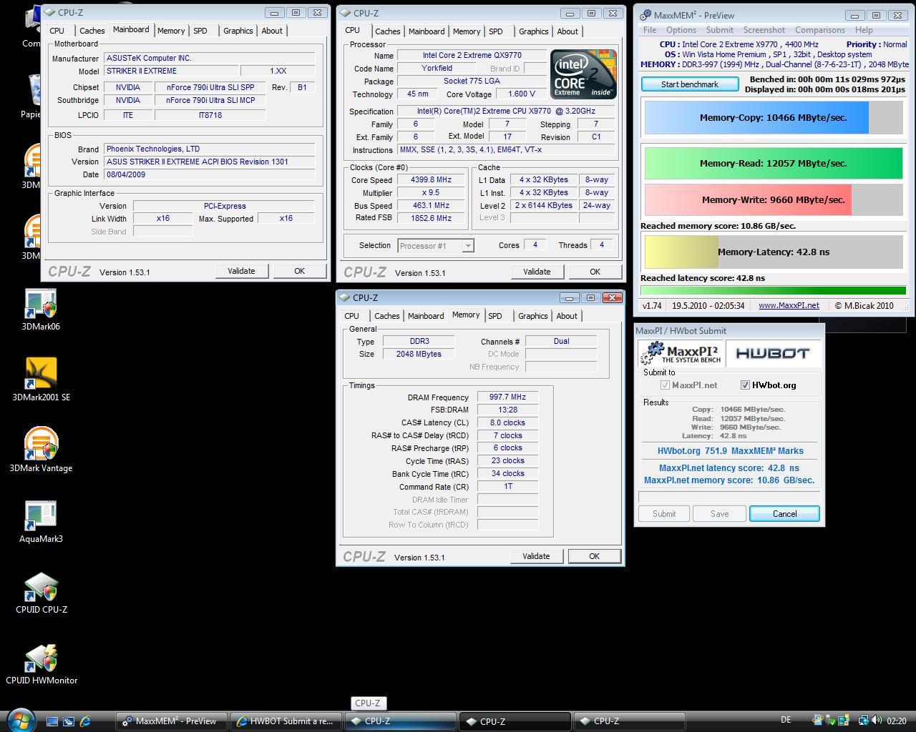Click the Memory-Latency result bar
Image resolution: width=916 pixels, height=732 pixels.
pos(773,252)
